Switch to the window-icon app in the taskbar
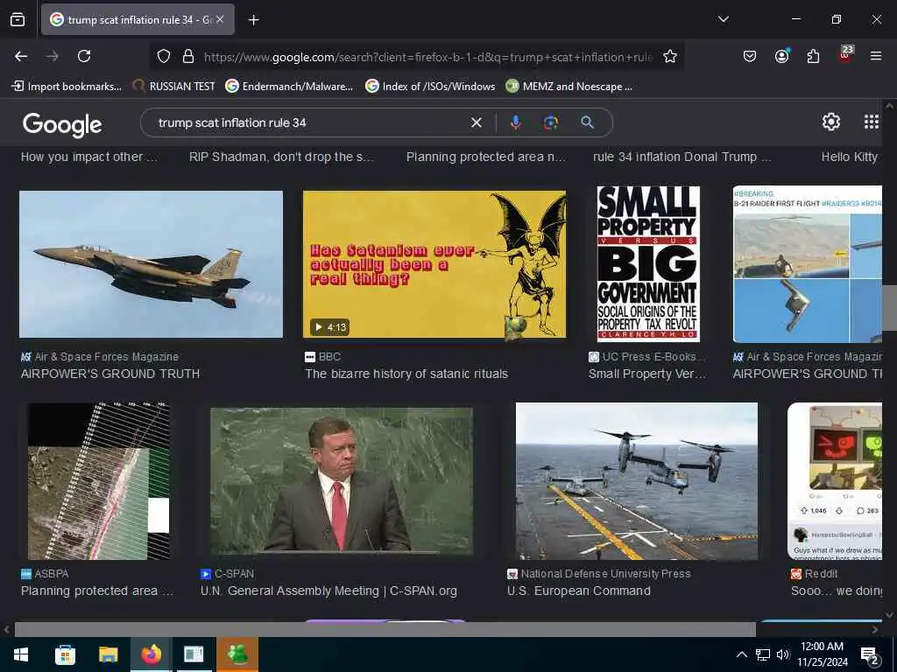This screenshot has height=672, width=897. [x=194, y=654]
